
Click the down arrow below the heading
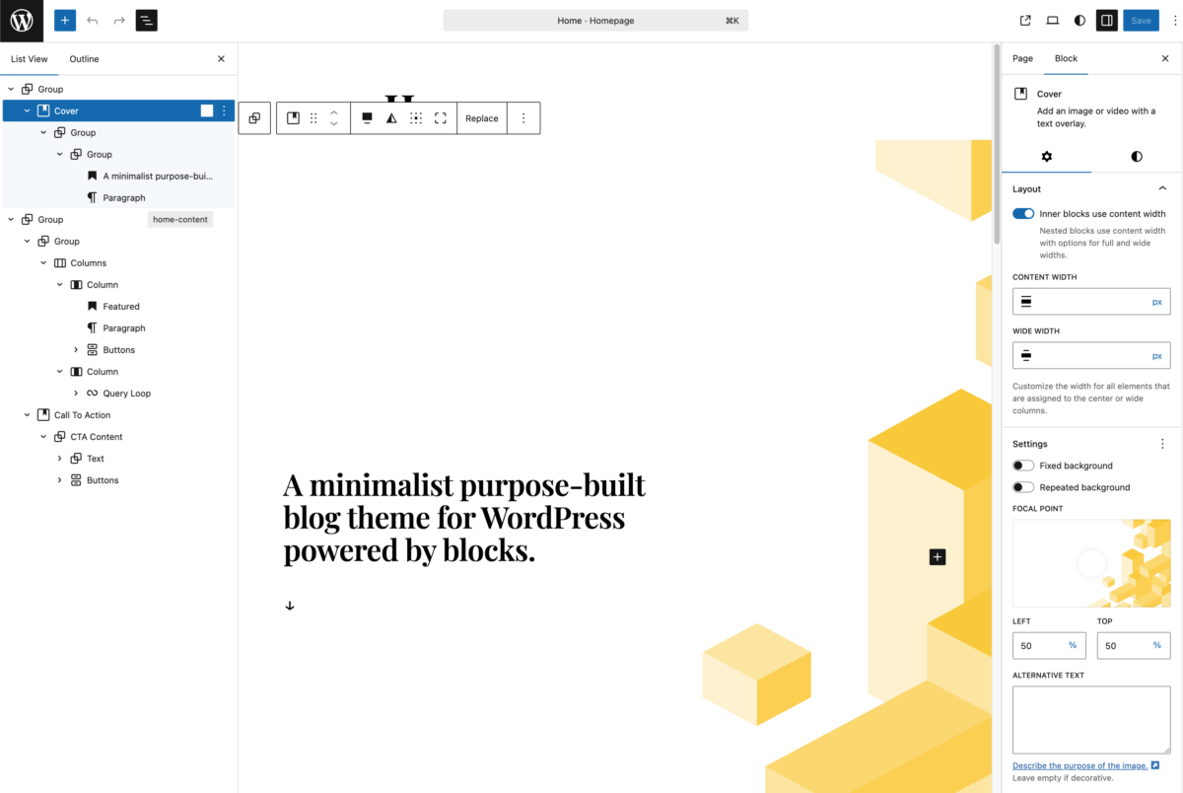[x=290, y=606]
